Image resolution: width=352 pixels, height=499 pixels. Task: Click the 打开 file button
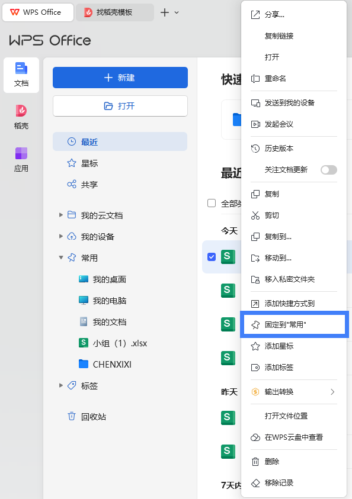[120, 106]
